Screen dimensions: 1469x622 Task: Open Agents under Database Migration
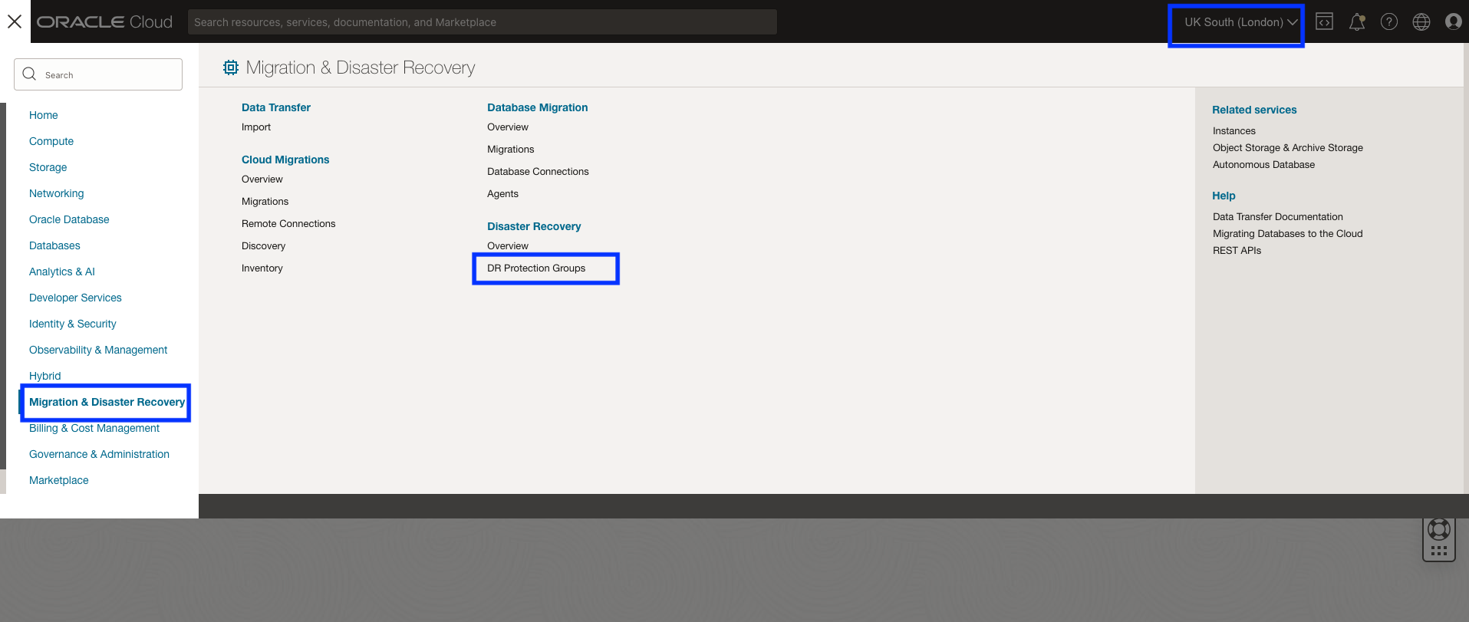point(503,194)
